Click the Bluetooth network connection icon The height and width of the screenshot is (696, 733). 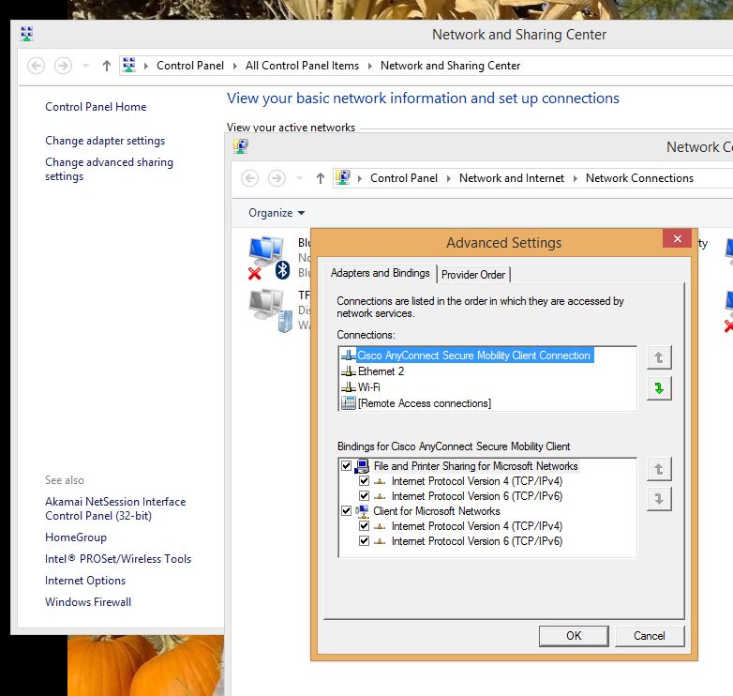(267, 257)
